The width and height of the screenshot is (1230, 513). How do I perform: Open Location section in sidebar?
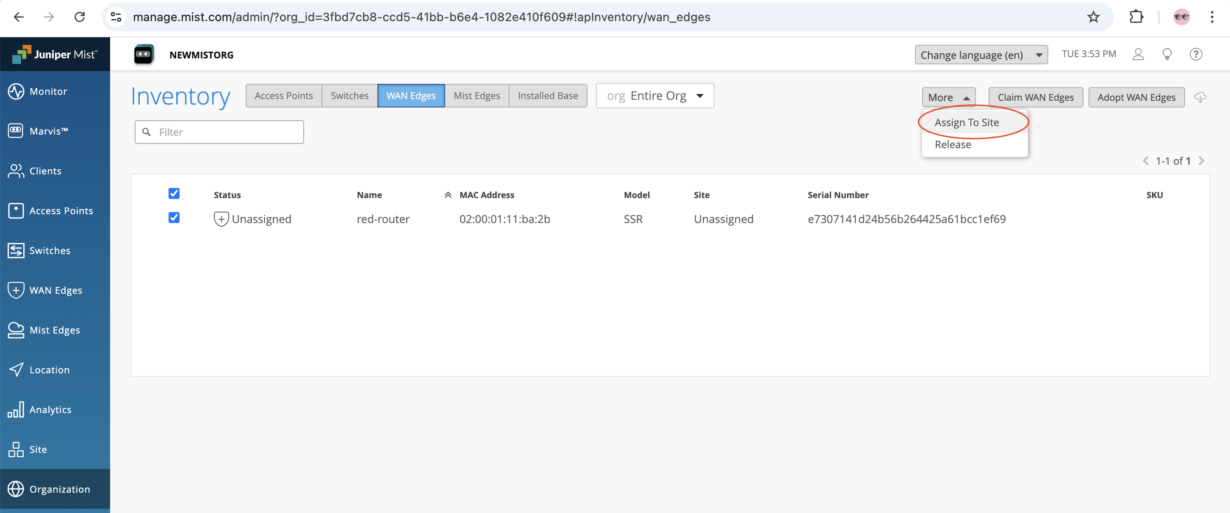click(x=50, y=370)
